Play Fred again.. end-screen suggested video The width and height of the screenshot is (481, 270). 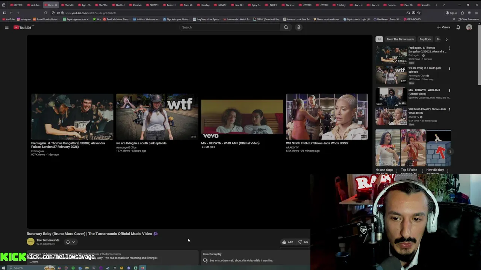coord(72,117)
